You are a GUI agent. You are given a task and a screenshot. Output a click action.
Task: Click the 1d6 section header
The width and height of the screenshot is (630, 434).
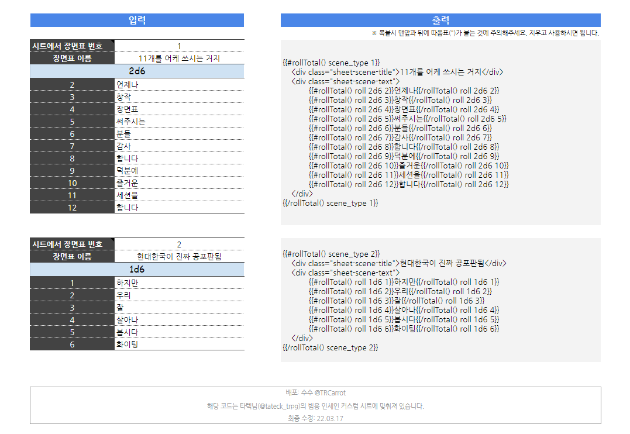[137, 269]
